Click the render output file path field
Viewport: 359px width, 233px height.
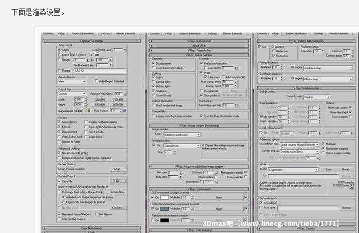click(x=92, y=187)
